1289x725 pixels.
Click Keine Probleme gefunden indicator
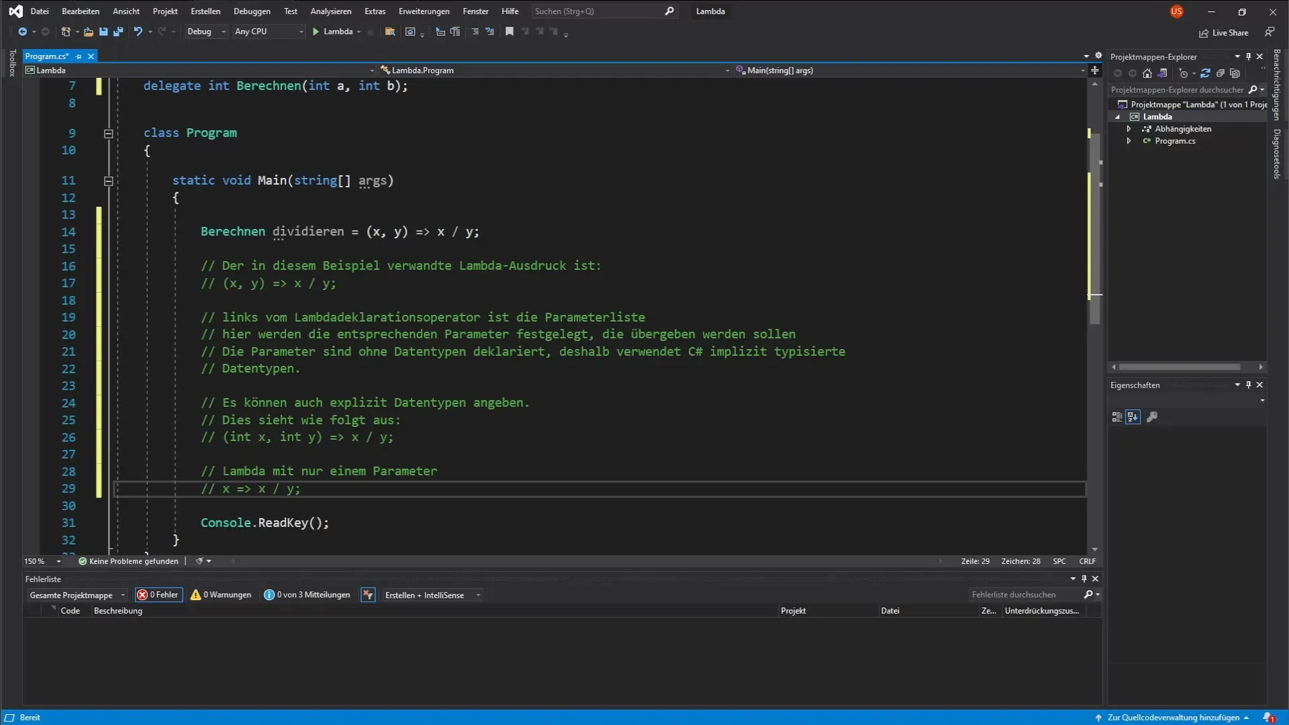click(129, 561)
